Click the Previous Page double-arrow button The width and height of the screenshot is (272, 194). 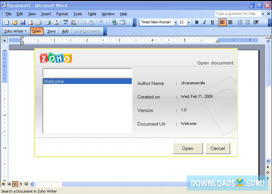click(268, 167)
